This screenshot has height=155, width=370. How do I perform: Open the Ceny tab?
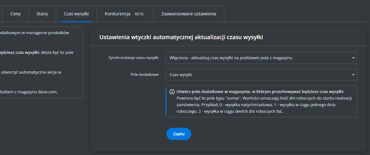(15, 14)
